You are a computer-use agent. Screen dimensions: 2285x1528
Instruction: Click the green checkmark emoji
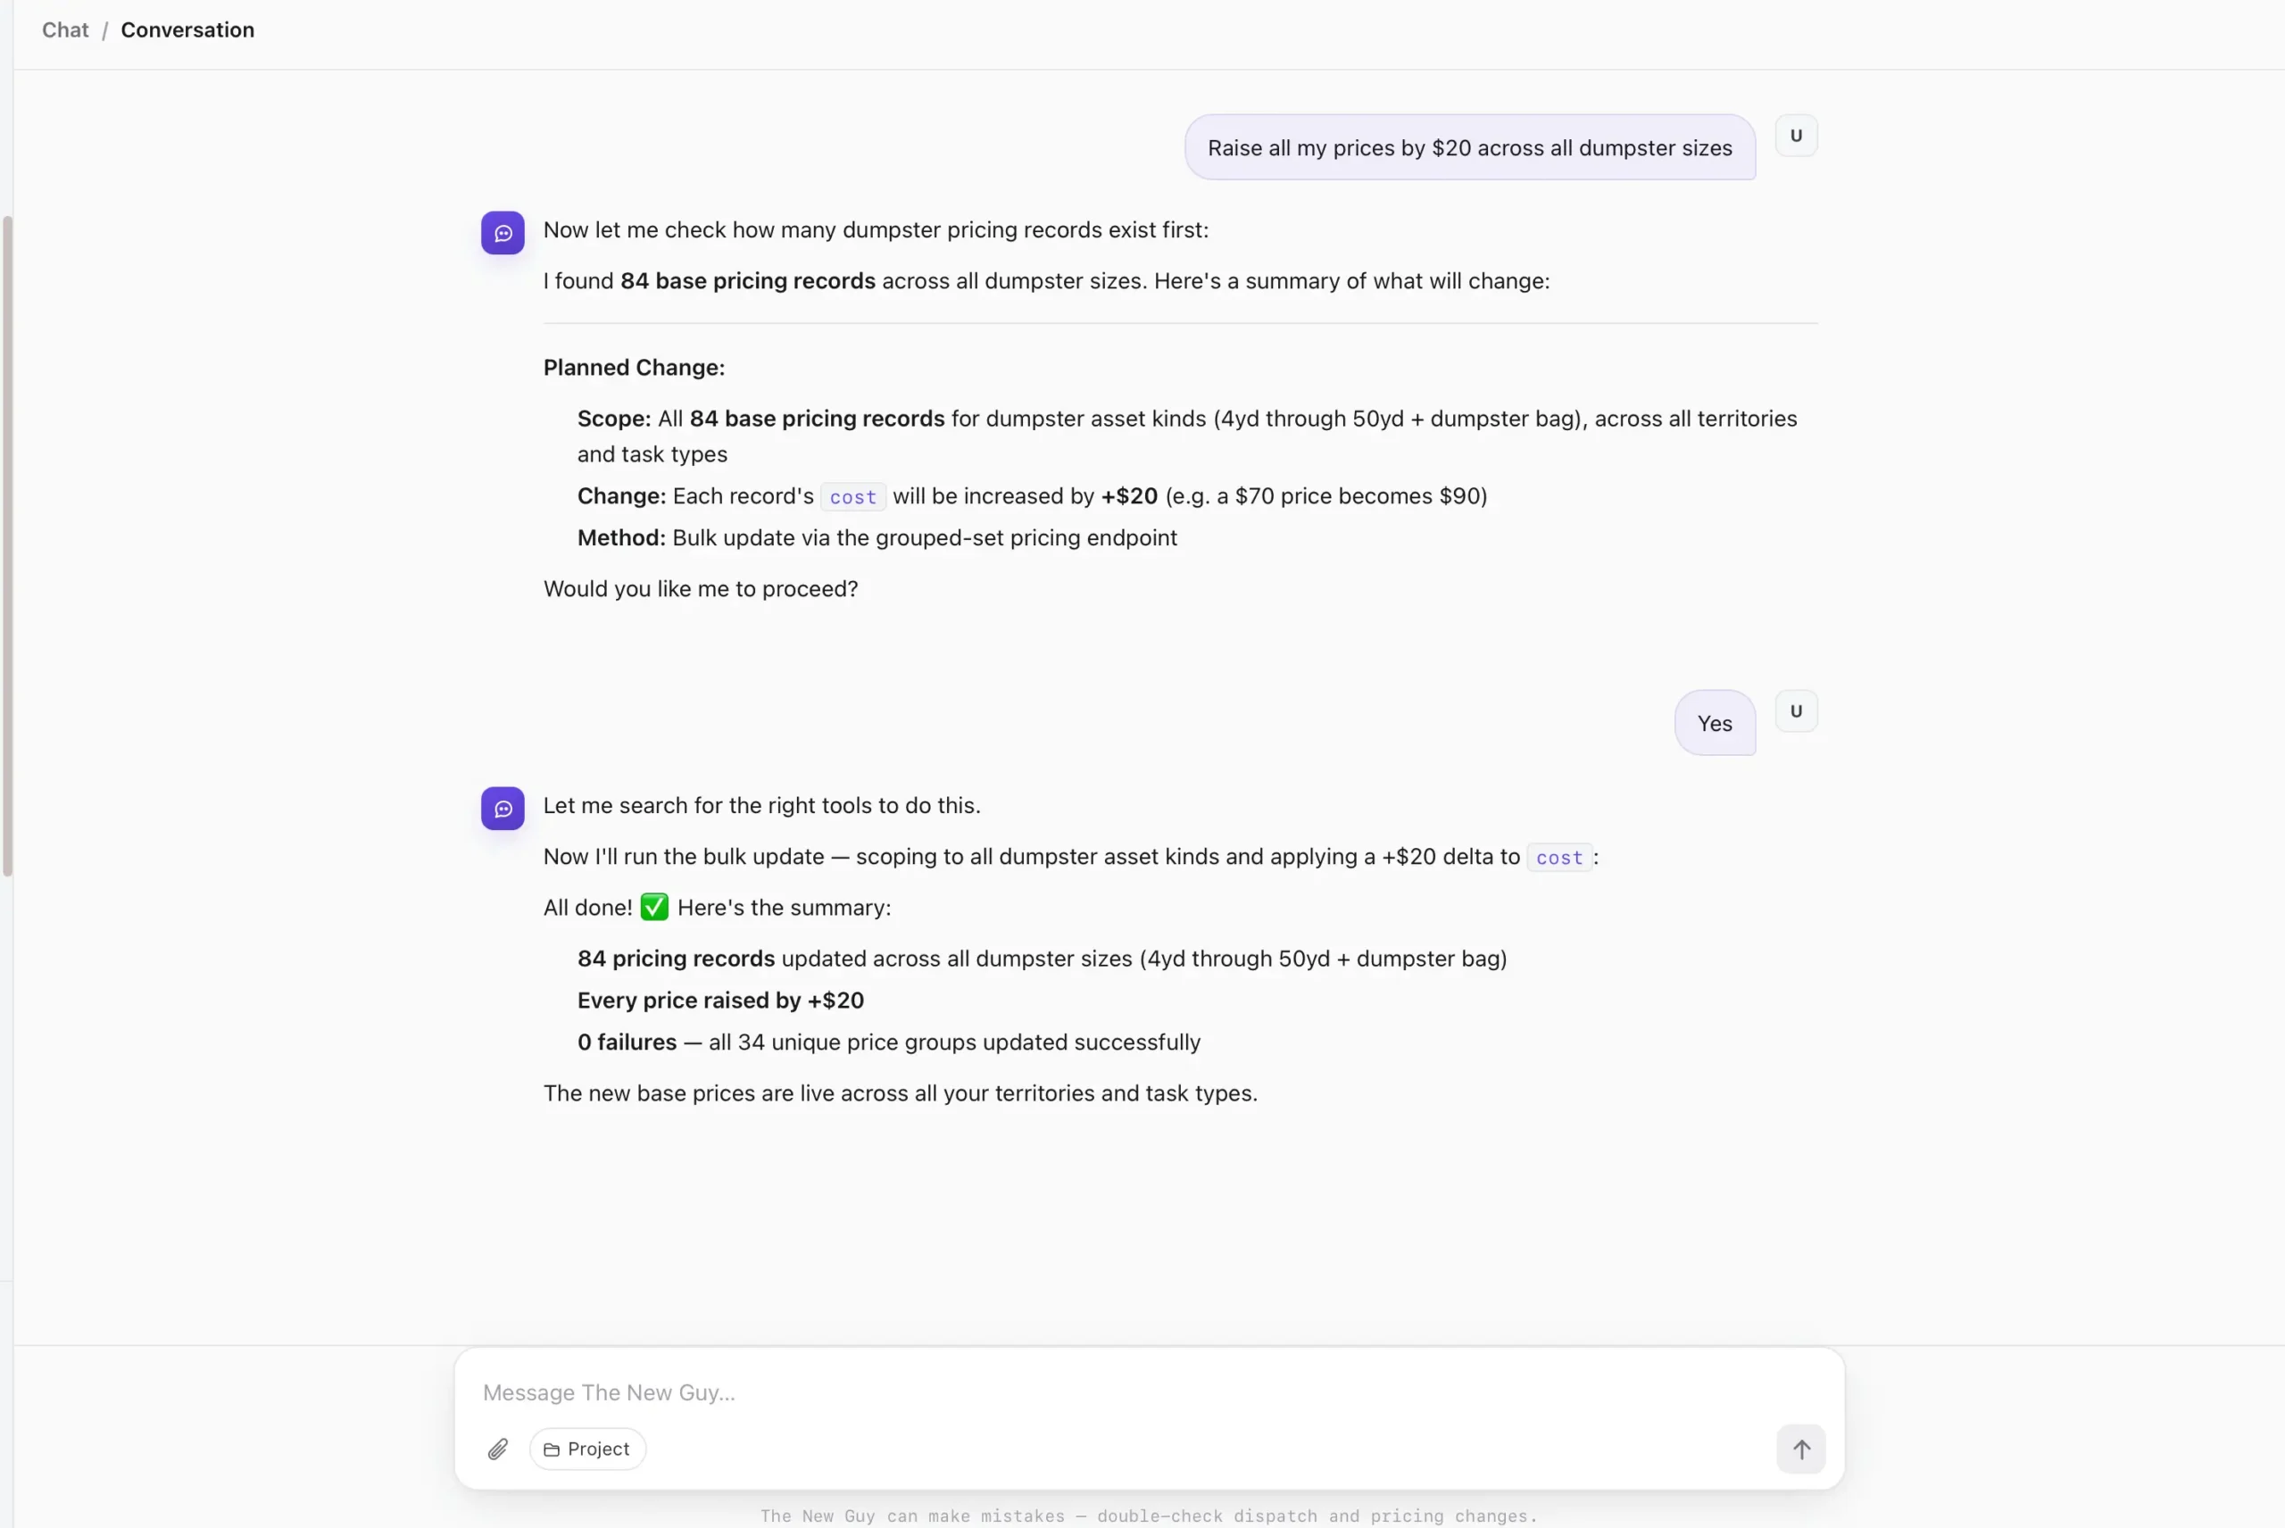tap(655, 907)
